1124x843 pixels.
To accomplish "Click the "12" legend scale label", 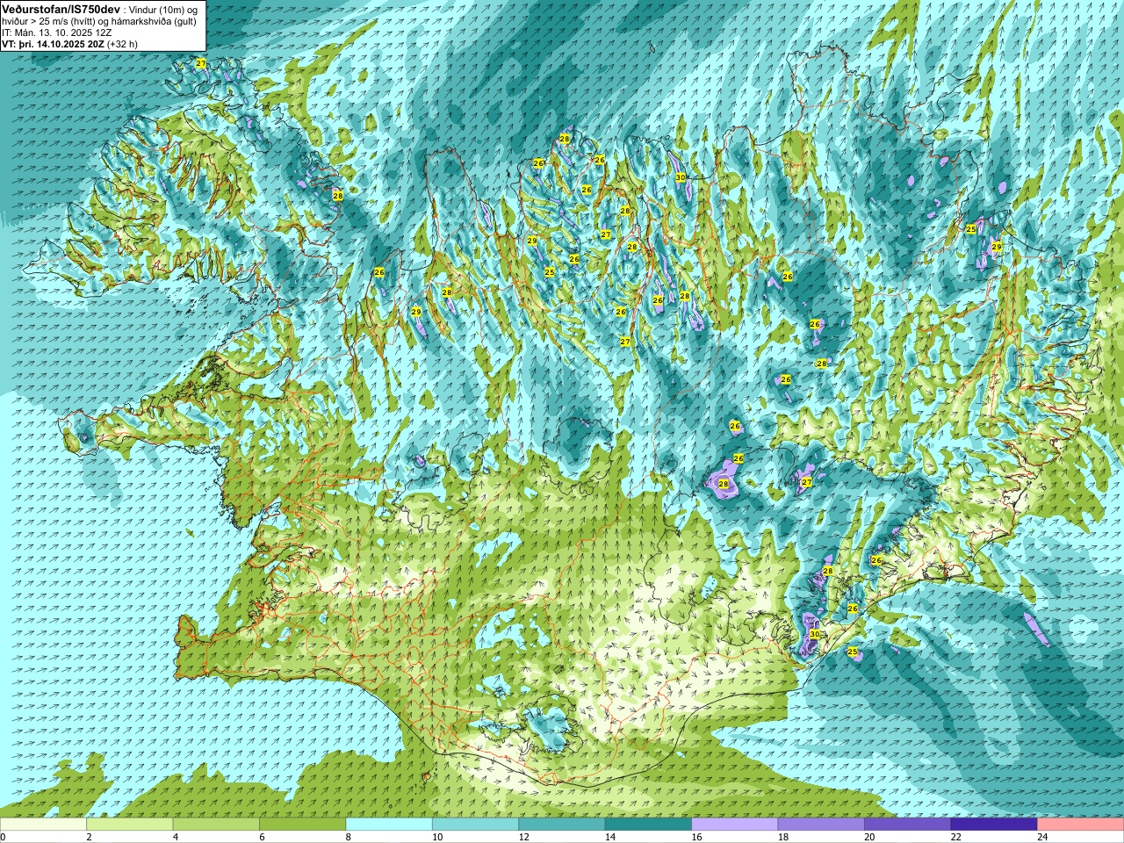I will [x=523, y=837].
